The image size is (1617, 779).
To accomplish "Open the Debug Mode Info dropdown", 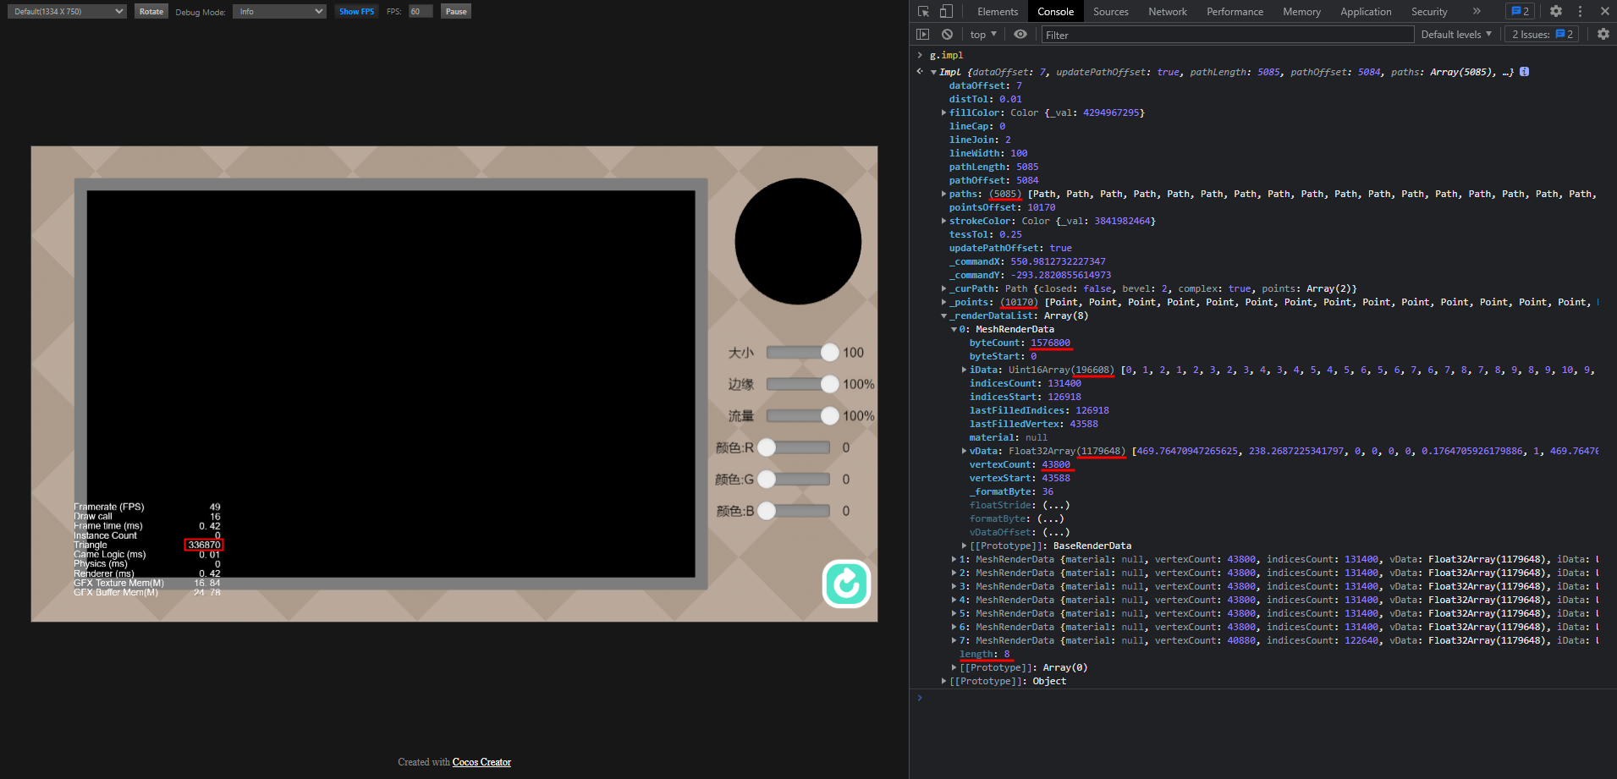I will 279,11.
